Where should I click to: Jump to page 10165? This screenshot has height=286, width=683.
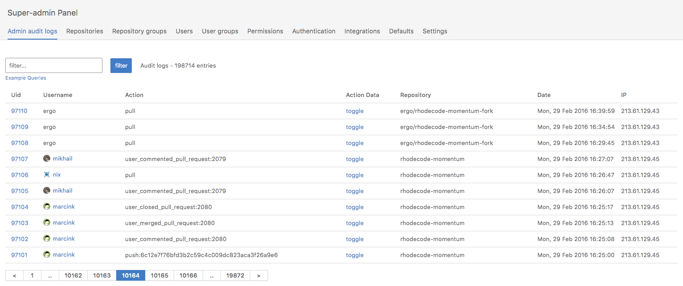click(x=159, y=276)
